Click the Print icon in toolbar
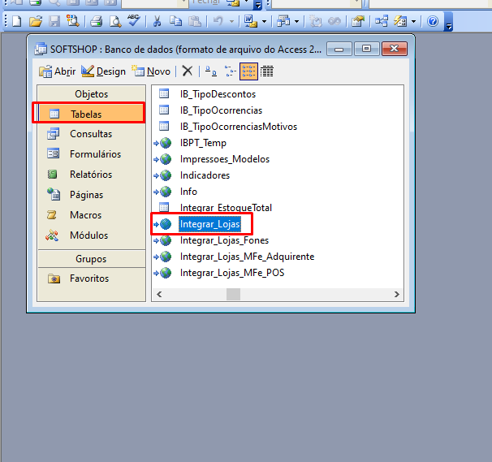This screenshot has height=462, width=492. pos(96,21)
